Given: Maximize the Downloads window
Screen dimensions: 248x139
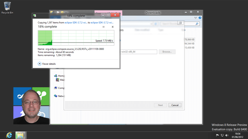Looking at the screenshot, I should (x=191, y=12).
